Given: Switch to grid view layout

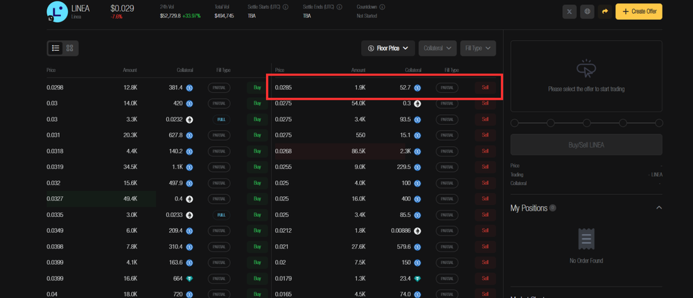Looking at the screenshot, I should click(70, 49).
